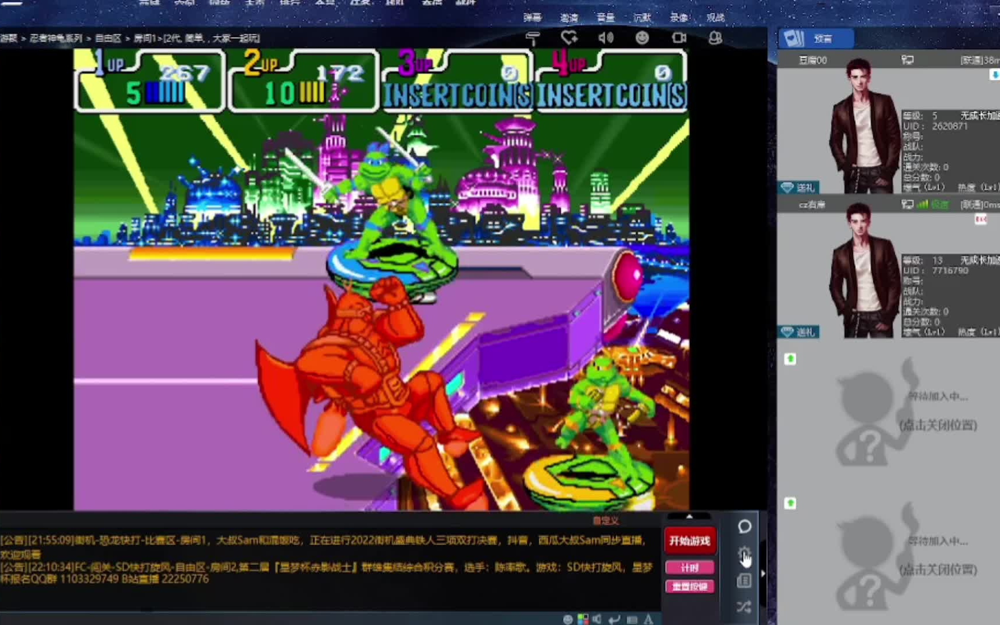Viewport: 1000px width, 625px height.
Task: Click the 22:10:34 announcement in chat
Action: click(326, 573)
